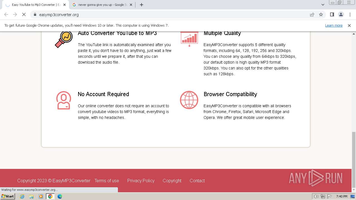Click the magnifier Auto Converter feature icon

coord(64,39)
